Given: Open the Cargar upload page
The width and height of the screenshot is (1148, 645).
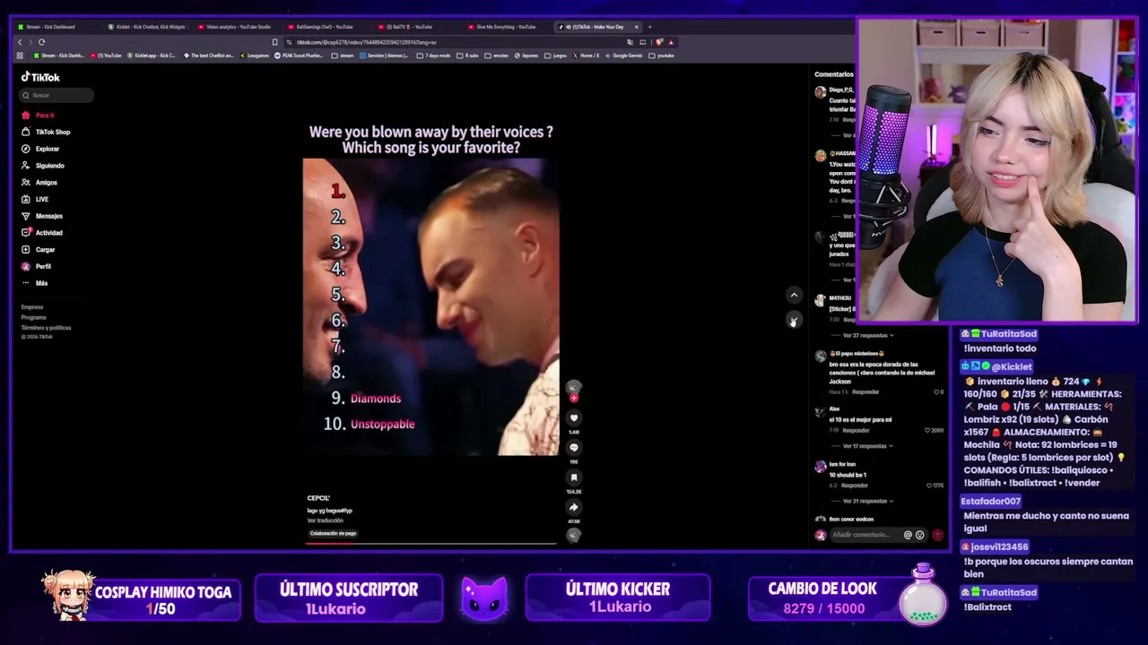Looking at the screenshot, I should [39, 250].
